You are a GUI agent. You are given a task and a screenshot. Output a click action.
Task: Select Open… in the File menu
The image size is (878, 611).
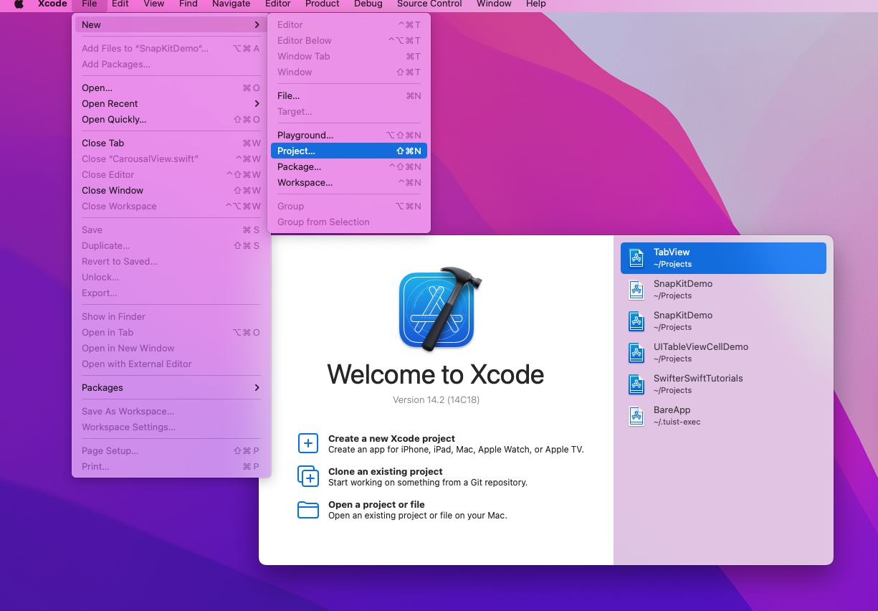171,87
